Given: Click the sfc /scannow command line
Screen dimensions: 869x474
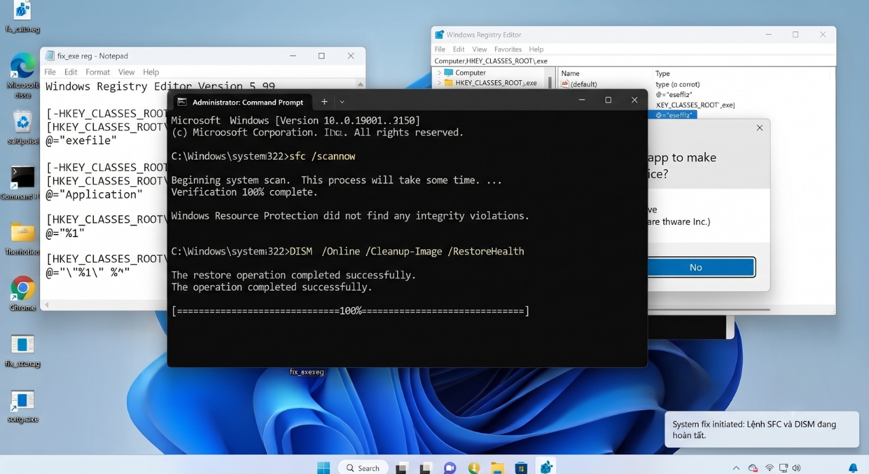Looking at the screenshot, I should (263, 156).
